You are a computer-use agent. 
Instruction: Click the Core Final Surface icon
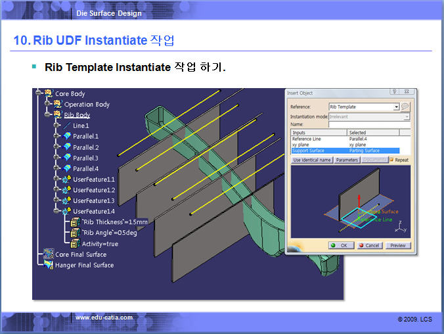tap(48, 254)
